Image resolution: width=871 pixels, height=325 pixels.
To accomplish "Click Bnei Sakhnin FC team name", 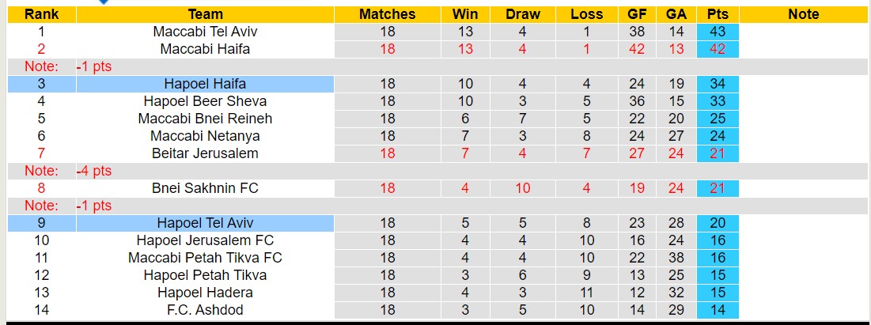I will click(x=205, y=188).
